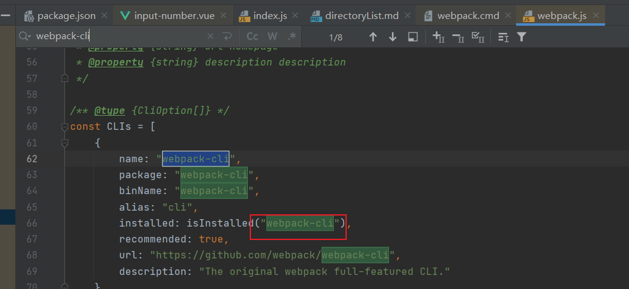The width and height of the screenshot is (629, 289).
Task: Toggle Words (W) search option
Action: click(272, 37)
